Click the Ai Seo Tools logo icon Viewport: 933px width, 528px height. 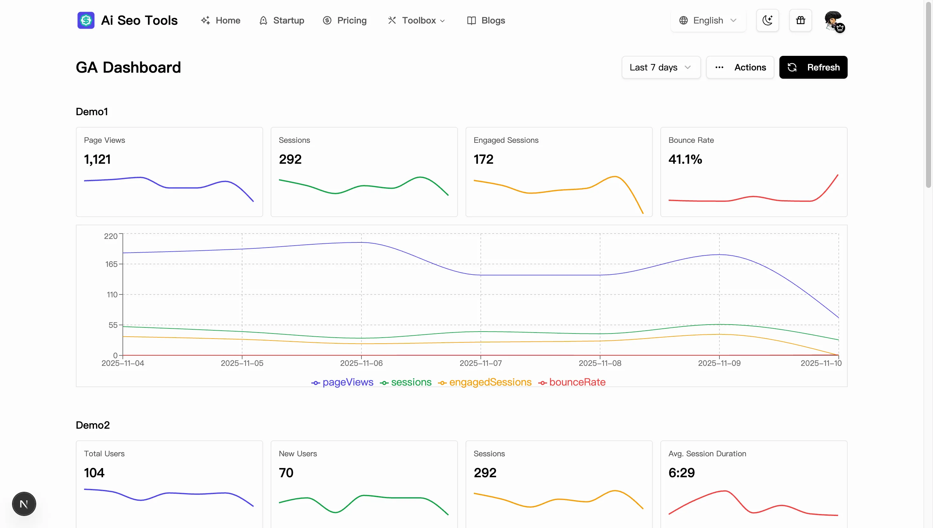86,20
